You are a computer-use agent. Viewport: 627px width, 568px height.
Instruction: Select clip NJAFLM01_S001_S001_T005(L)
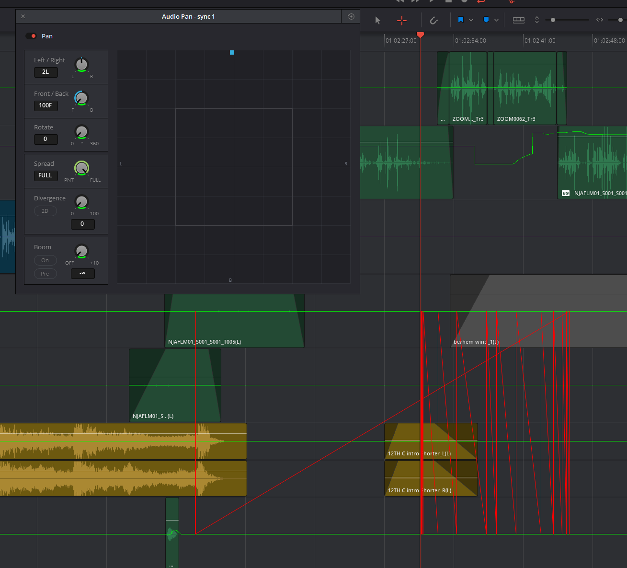click(x=234, y=320)
